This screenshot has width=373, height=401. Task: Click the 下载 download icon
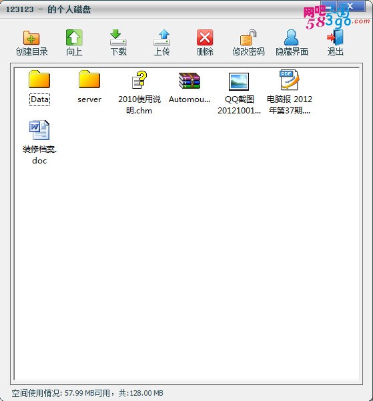coord(118,37)
